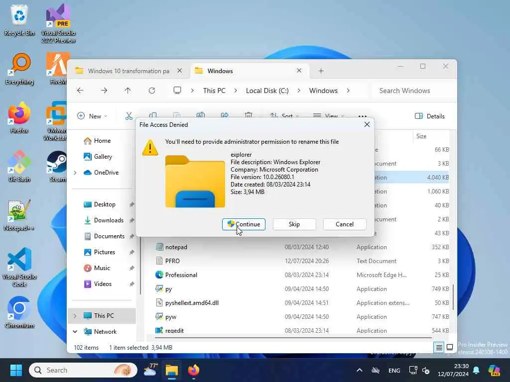Click the Skip button

click(x=294, y=224)
